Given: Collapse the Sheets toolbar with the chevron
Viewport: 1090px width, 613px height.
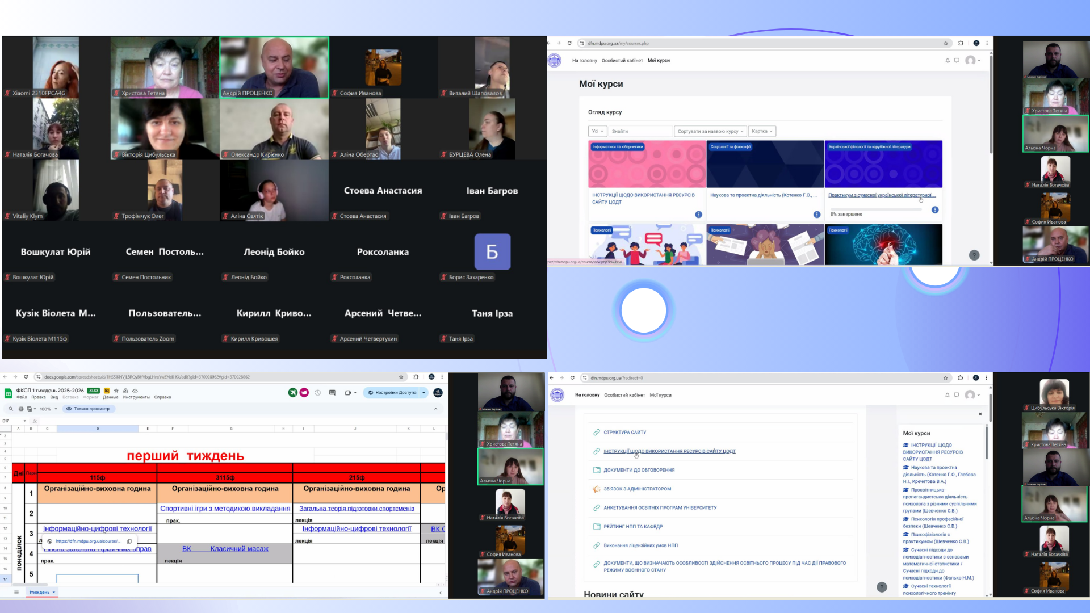Looking at the screenshot, I should point(435,409).
